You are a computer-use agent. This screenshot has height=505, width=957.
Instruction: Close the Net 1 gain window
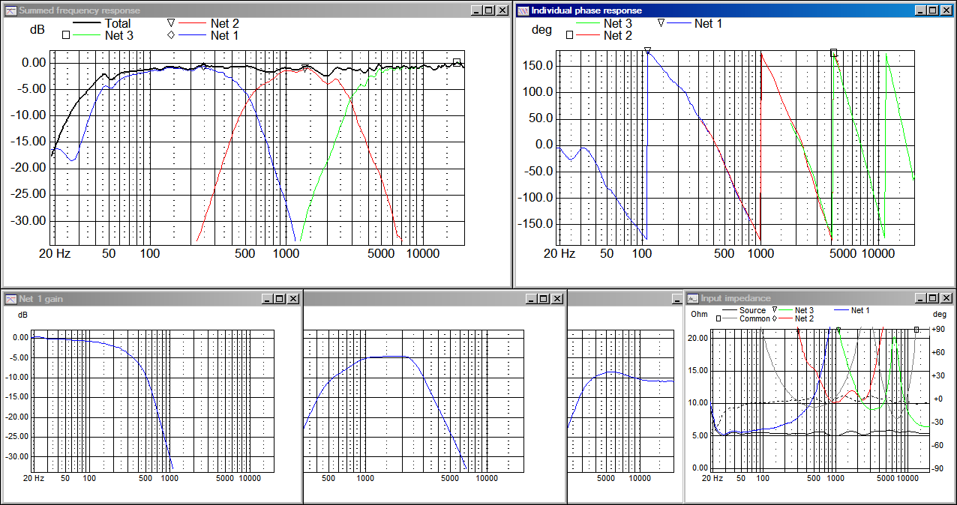[293, 298]
